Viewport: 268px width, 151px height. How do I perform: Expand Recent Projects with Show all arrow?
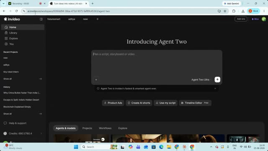(40, 79)
